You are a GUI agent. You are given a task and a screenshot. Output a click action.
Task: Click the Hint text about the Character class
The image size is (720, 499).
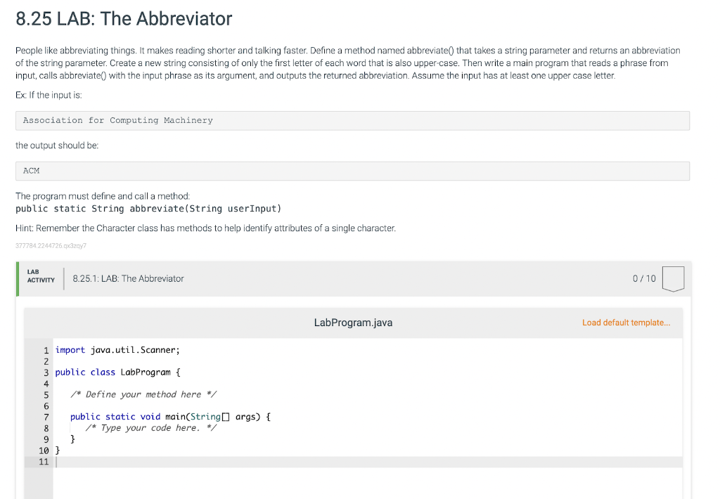coord(205,228)
